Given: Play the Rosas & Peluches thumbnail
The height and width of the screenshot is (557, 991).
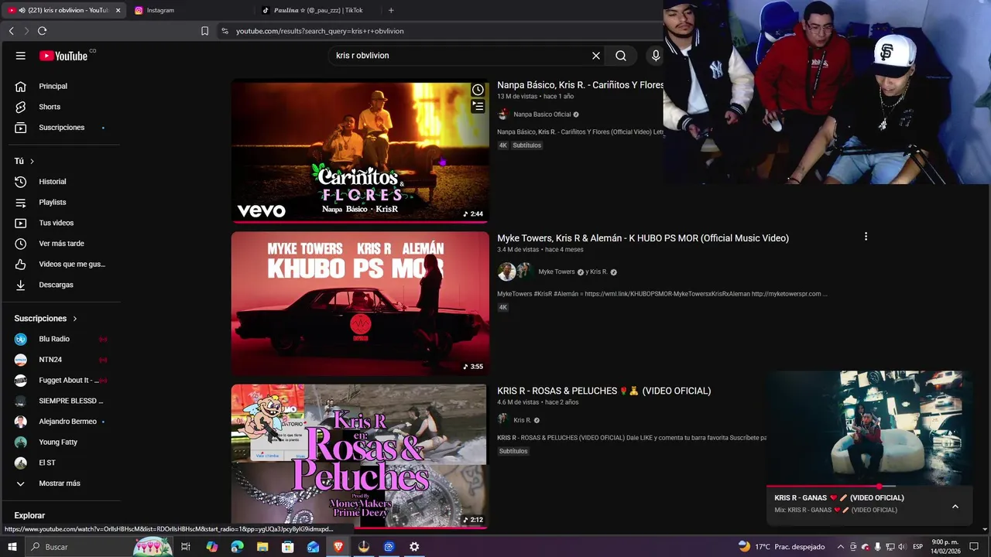Looking at the screenshot, I should click(x=360, y=456).
